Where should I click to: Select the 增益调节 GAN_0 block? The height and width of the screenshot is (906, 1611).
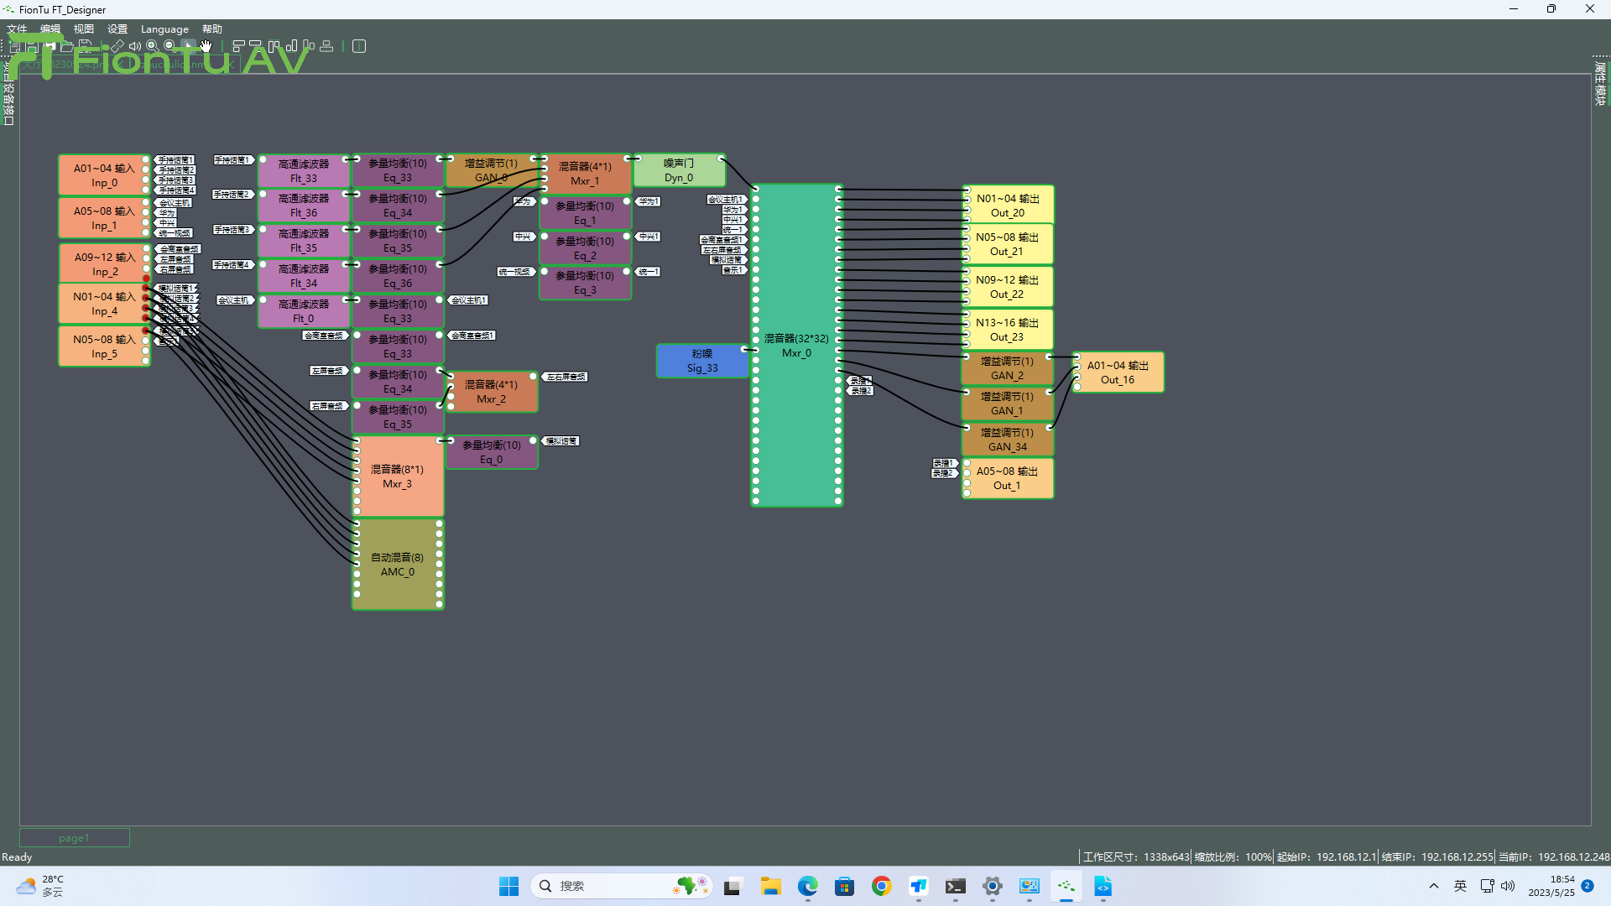pyautogui.click(x=492, y=170)
